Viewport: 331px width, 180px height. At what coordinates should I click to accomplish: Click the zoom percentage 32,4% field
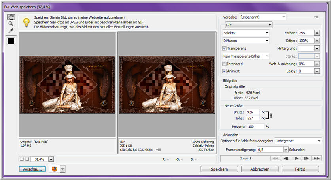pyautogui.click(x=40, y=159)
